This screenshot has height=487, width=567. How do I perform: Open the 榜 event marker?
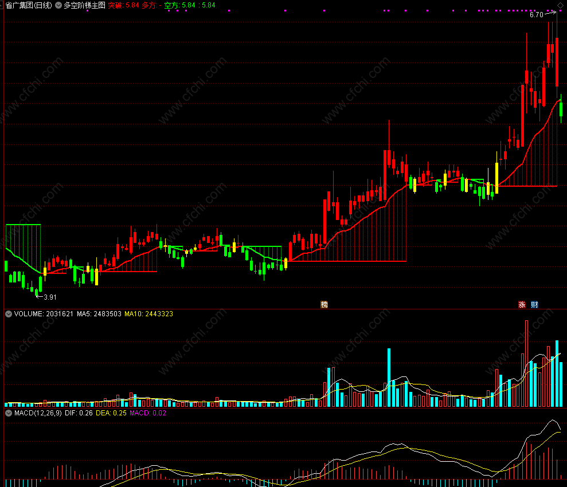click(324, 305)
